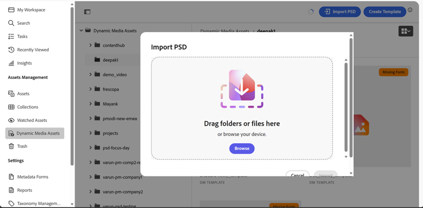
Task: Click the Taxonomy Management tag icon
Action: (11, 203)
